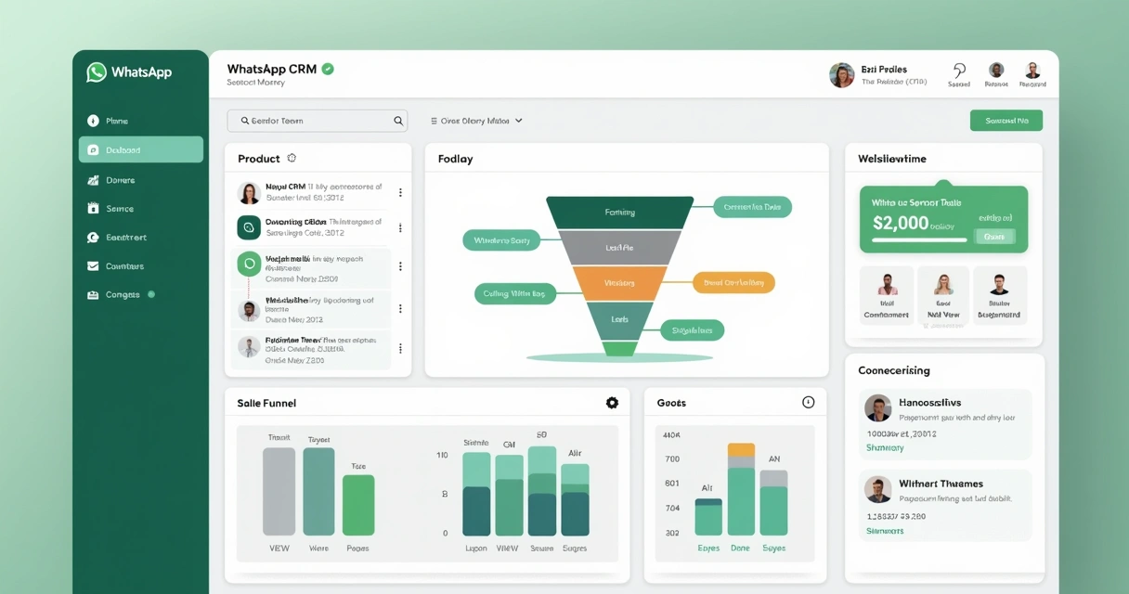
Task: Open the green link in the second Coonecerising card
Action: 885,531
